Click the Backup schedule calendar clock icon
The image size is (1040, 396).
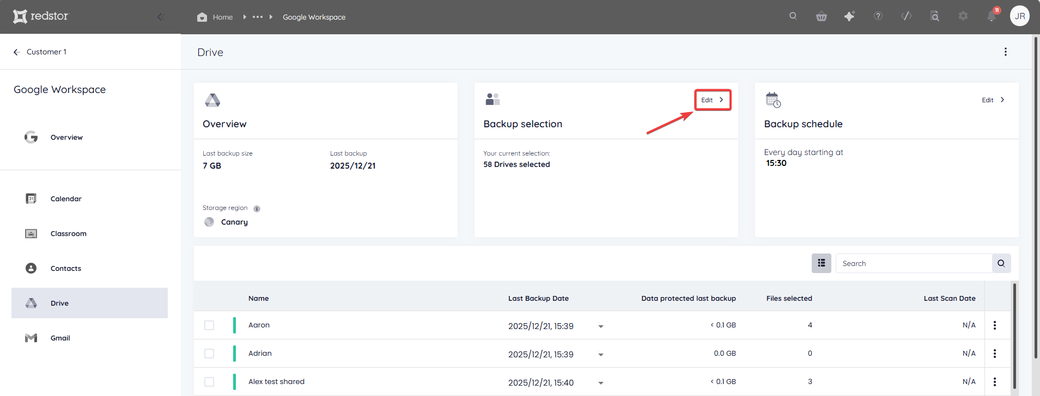[773, 100]
